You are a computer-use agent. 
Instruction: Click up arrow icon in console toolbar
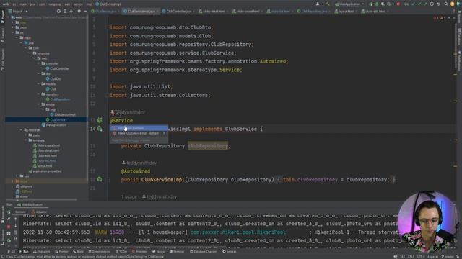[16, 219]
